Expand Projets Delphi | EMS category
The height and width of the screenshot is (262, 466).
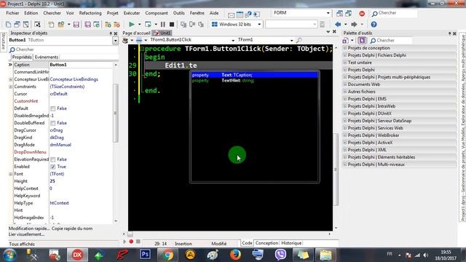coord(345,99)
